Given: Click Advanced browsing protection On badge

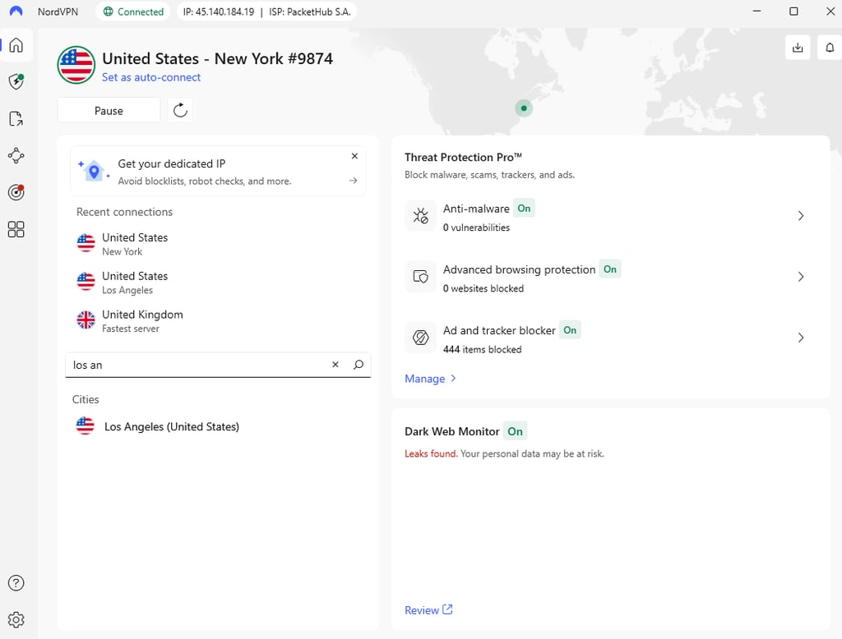Looking at the screenshot, I should pyautogui.click(x=610, y=269).
